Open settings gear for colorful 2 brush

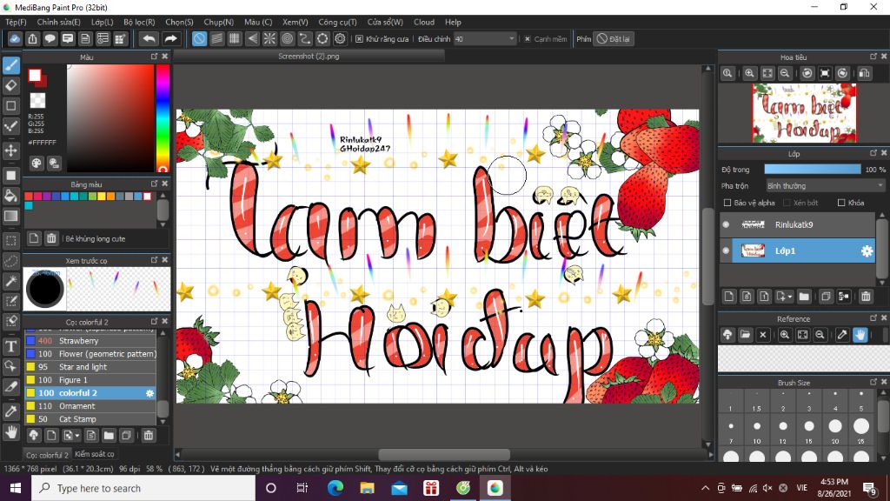149,393
